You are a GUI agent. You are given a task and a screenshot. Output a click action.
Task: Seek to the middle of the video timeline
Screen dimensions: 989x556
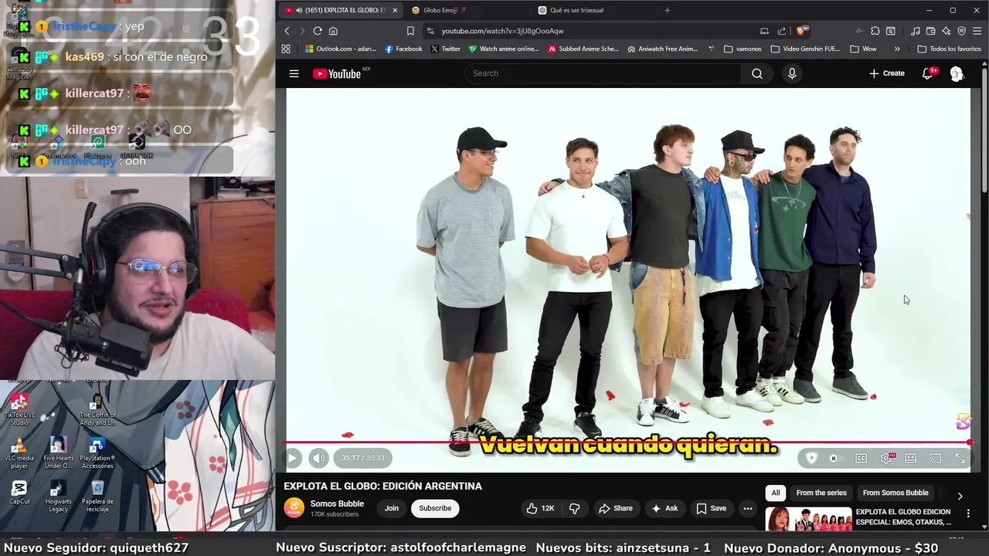627,442
